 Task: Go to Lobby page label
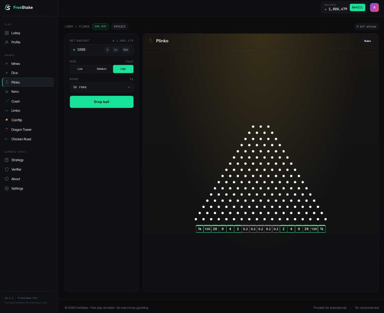click(16, 33)
